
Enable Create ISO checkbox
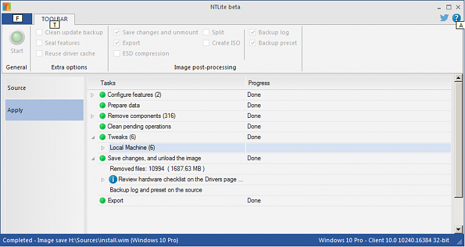coord(206,43)
